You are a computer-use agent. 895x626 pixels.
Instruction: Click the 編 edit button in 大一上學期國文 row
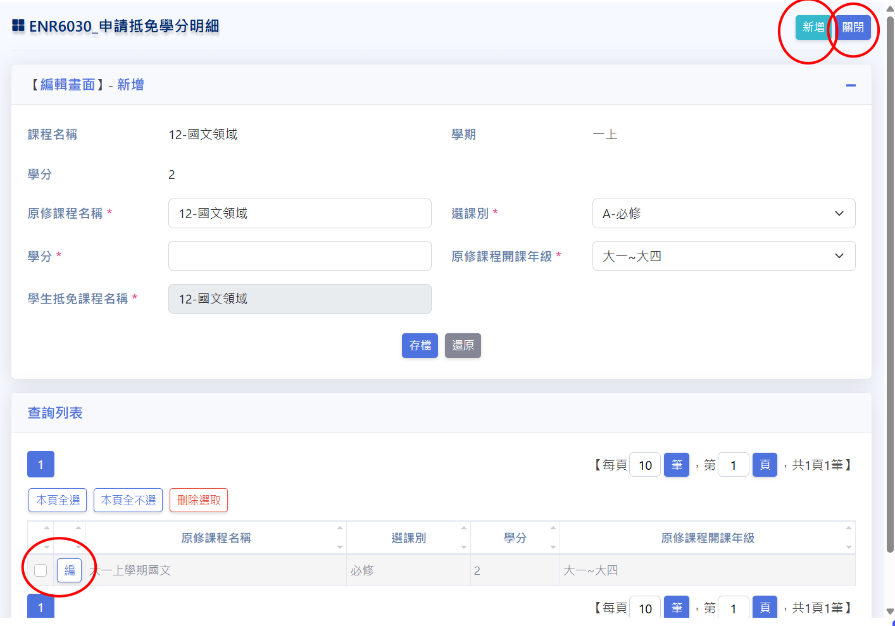[70, 570]
